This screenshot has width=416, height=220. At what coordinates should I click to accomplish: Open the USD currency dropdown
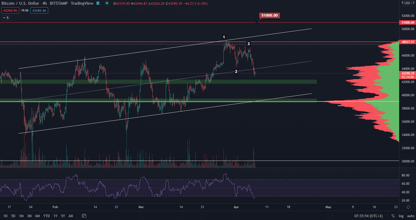coord(408,3)
